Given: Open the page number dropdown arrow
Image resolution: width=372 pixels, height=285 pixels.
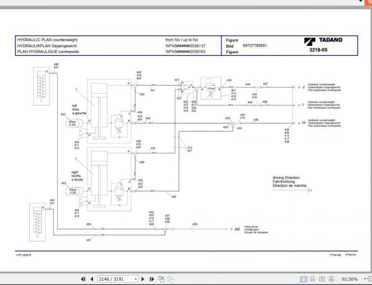Looking at the screenshot, I should (x=136, y=279).
